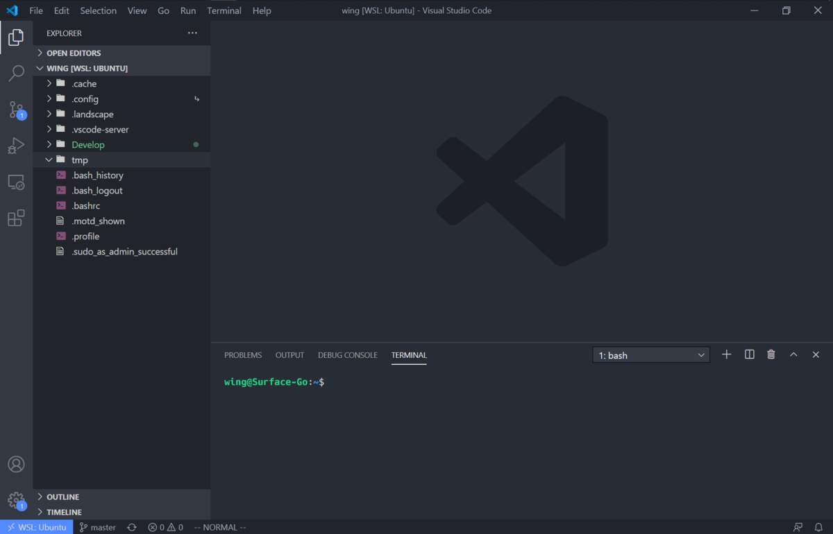Image resolution: width=833 pixels, height=534 pixels.
Task: Split the terminal pane
Action: [x=750, y=354]
